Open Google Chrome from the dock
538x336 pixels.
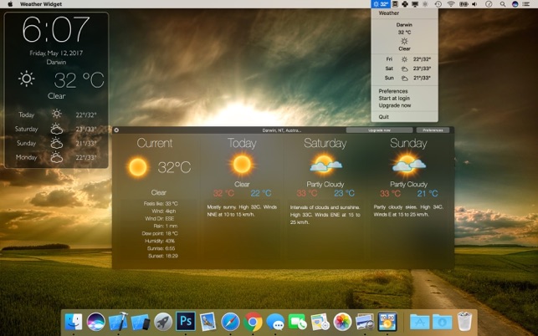click(x=253, y=321)
